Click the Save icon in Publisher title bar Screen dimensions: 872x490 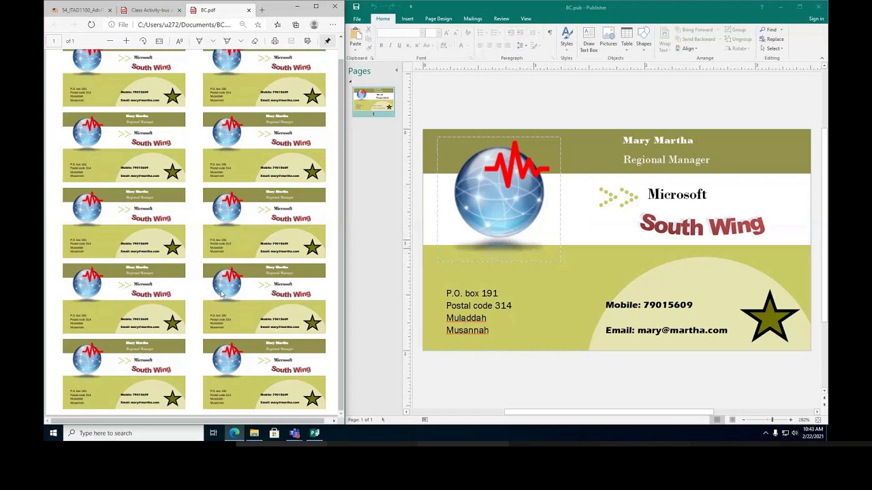(x=356, y=7)
